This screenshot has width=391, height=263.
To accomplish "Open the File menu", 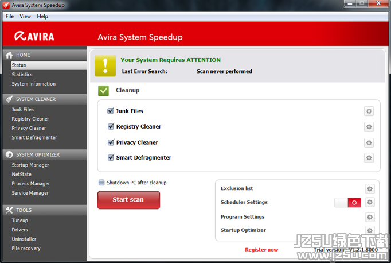I will coord(10,16).
